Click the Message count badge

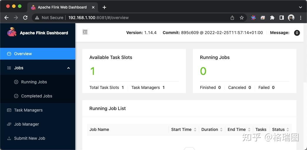pos(297,33)
